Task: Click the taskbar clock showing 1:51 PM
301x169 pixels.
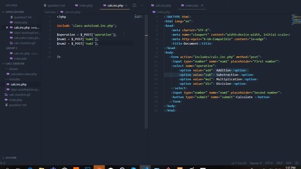Action: click(291, 168)
